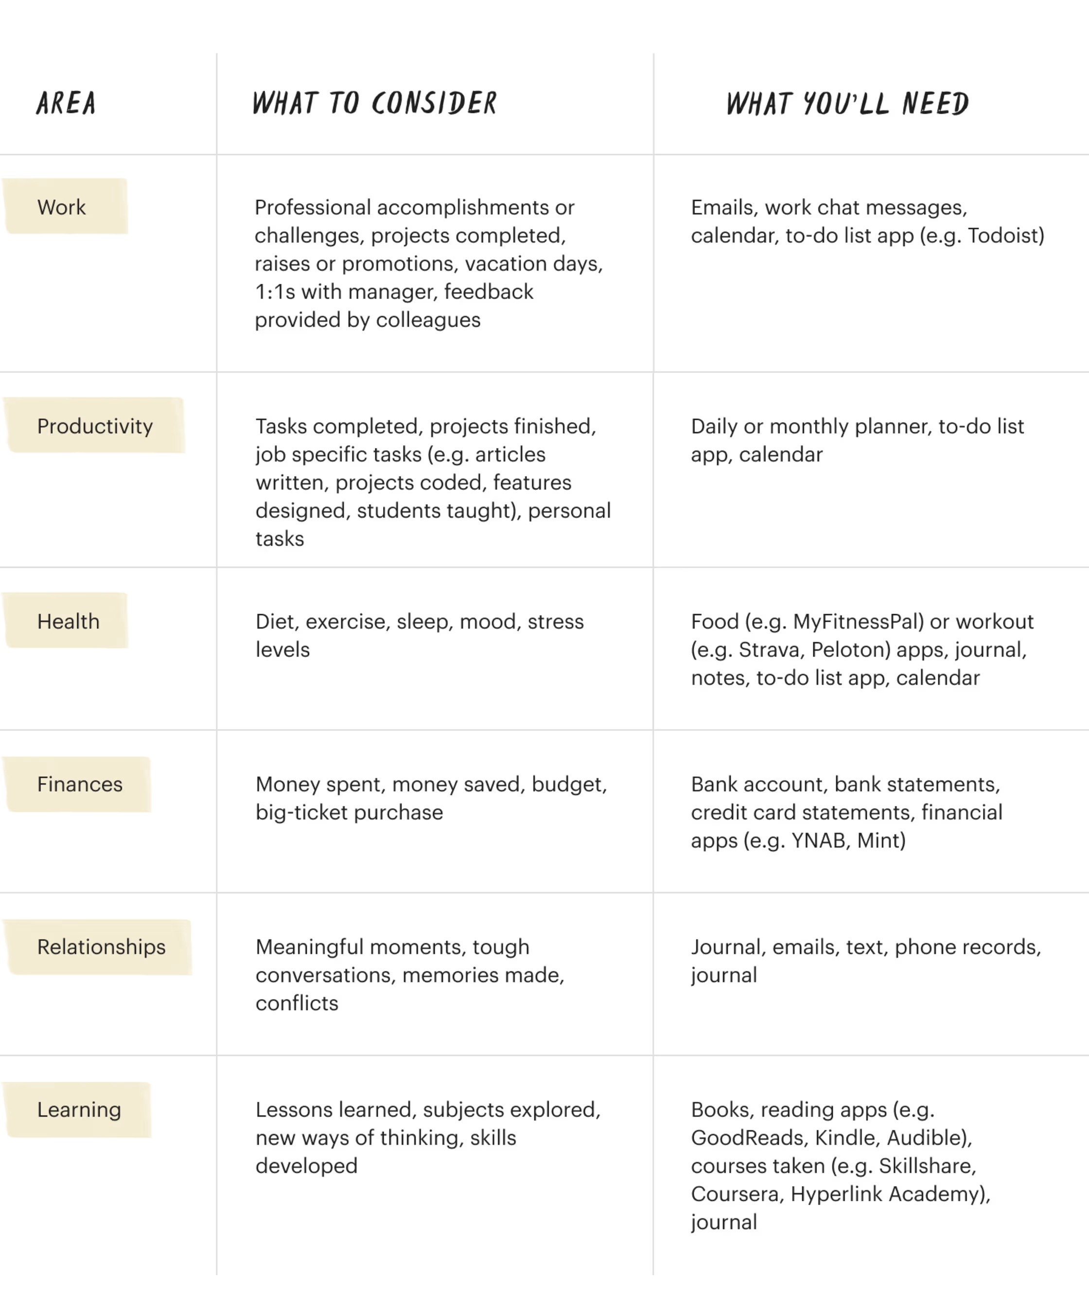Click the Meaningful moments description
The height and width of the screenshot is (1315, 1089).
410,974
